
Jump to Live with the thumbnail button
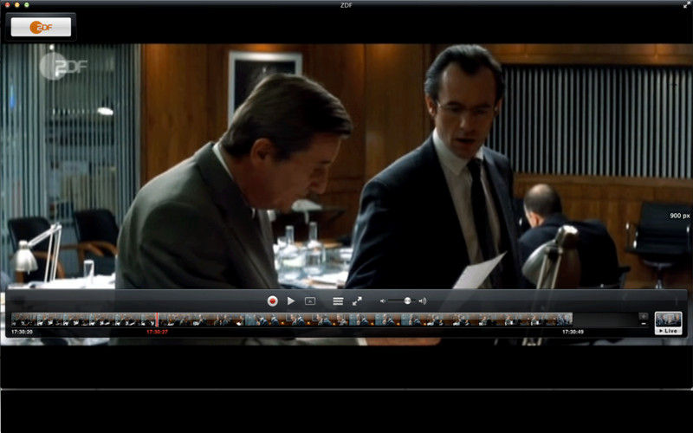point(668,323)
